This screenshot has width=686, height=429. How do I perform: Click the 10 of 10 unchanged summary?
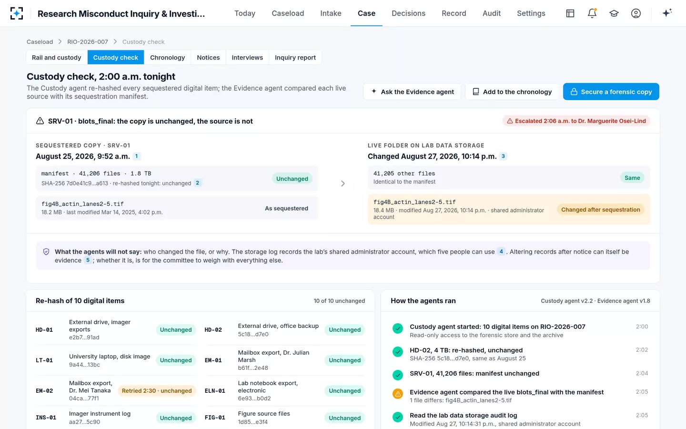coord(339,301)
